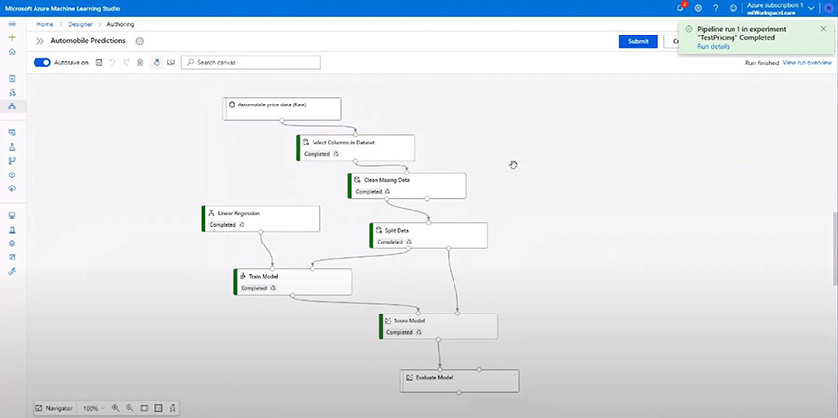Select the Score Model node
This screenshot has width=838, height=418.
438,326
